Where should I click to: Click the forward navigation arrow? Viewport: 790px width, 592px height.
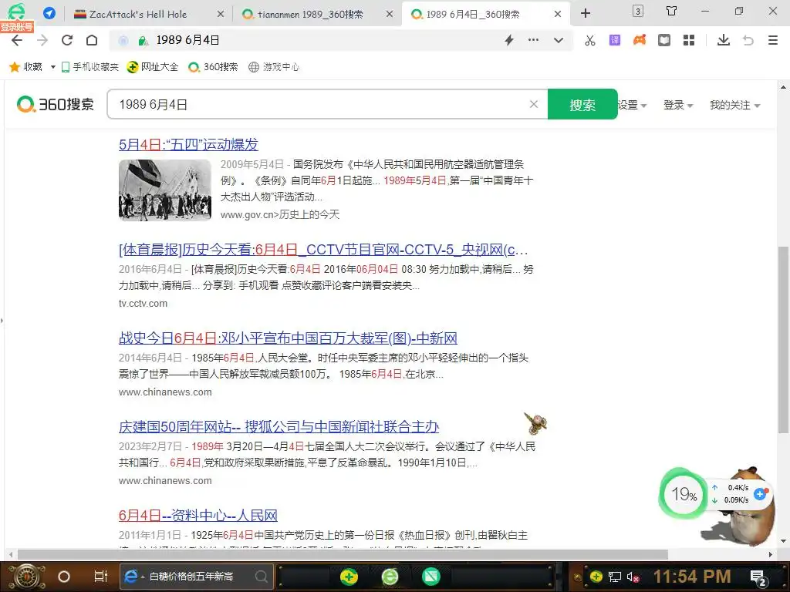42,40
